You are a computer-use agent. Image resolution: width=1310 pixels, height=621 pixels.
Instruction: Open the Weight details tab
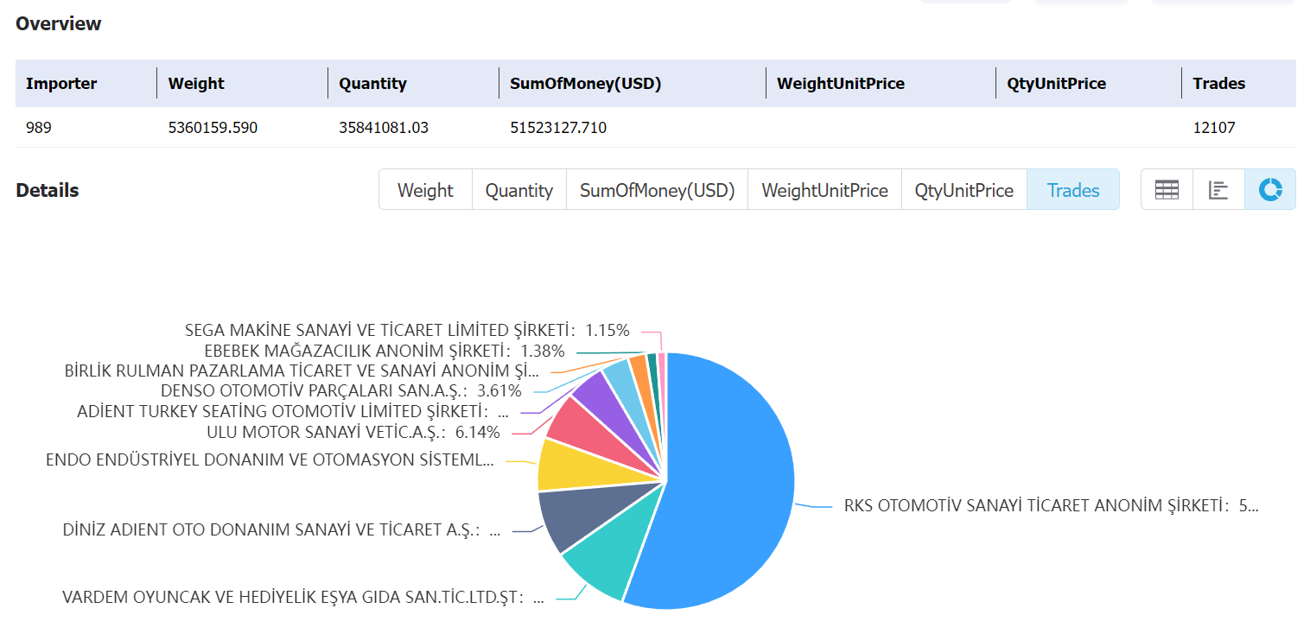click(x=425, y=190)
